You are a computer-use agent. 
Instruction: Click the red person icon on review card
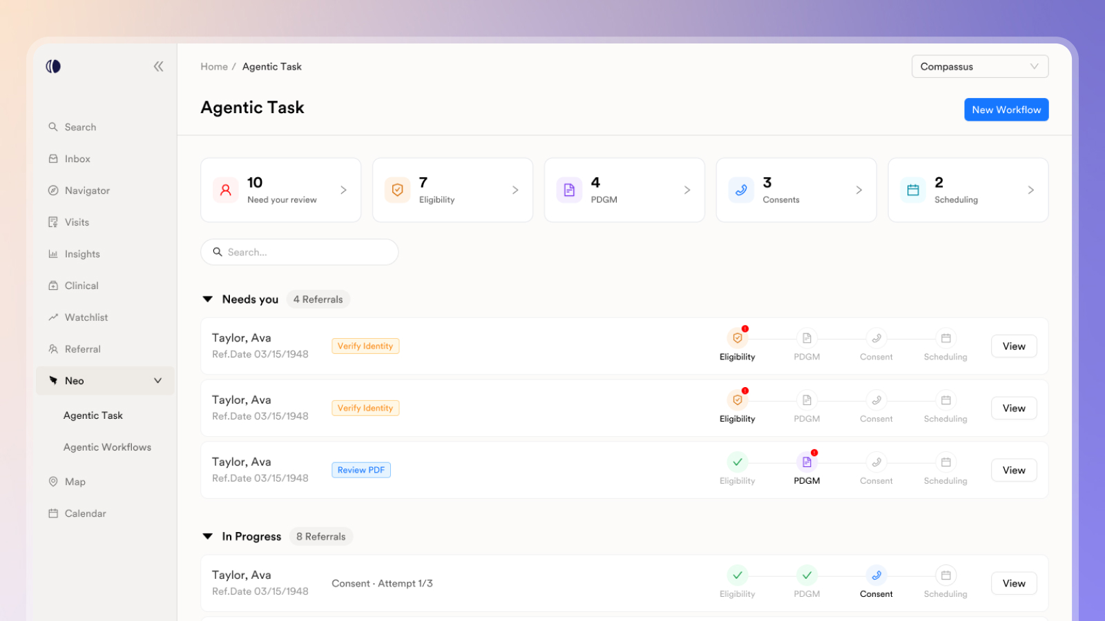(x=226, y=190)
